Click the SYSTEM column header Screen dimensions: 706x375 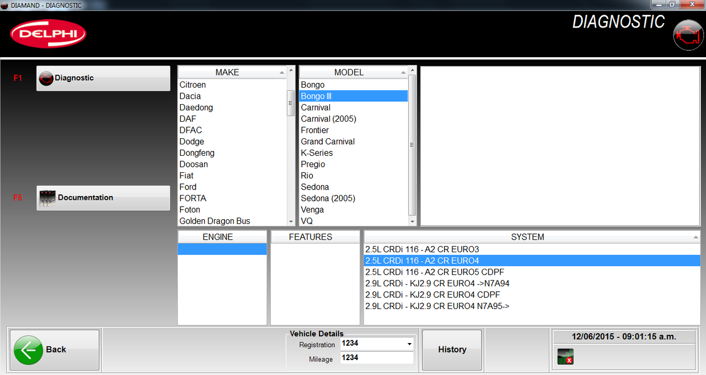coord(532,237)
